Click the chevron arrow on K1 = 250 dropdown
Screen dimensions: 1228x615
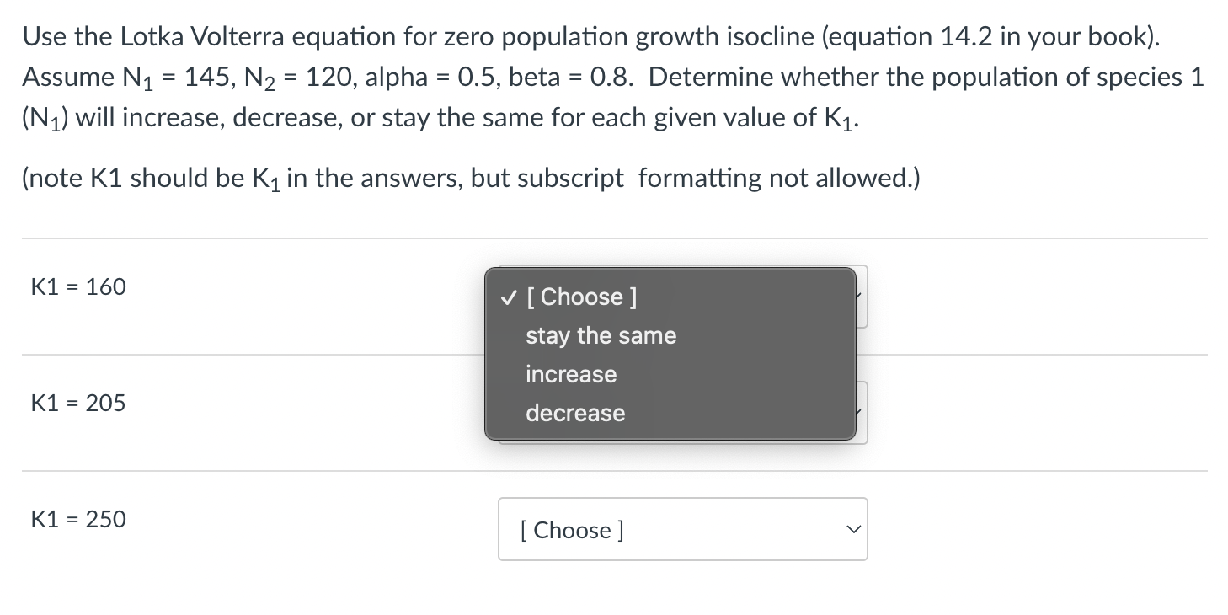pos(854,530)
